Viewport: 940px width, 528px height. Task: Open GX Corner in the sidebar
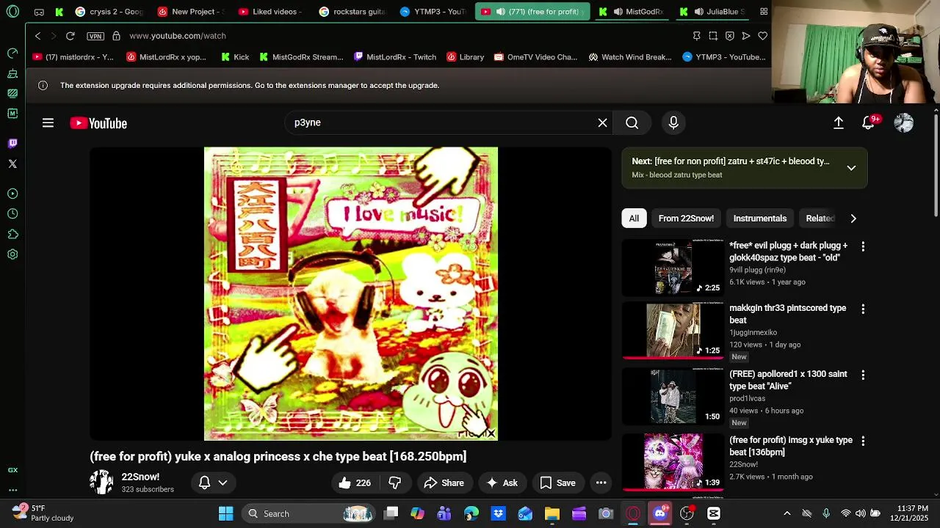coord(12,470)
